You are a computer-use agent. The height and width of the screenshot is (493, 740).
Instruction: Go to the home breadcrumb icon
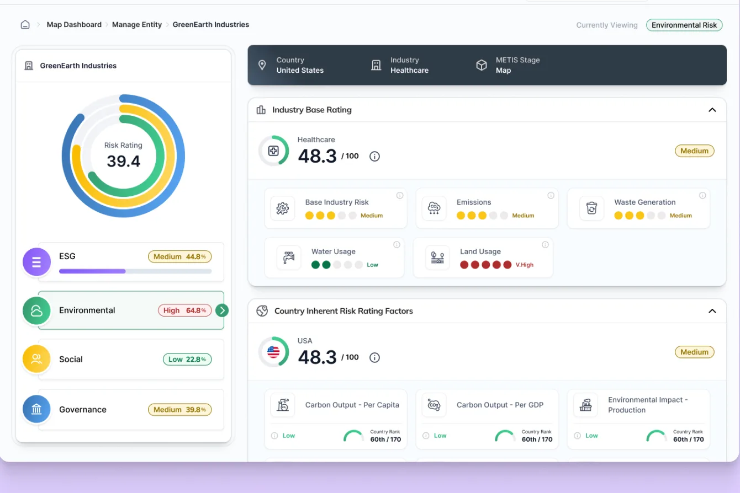[x=25, y=25]
